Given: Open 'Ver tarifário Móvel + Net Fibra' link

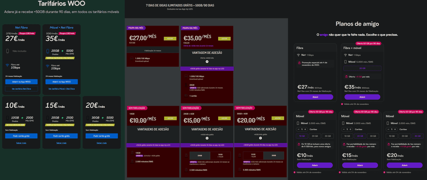Looking at the screenshot, I should click(x=62, y=89).
